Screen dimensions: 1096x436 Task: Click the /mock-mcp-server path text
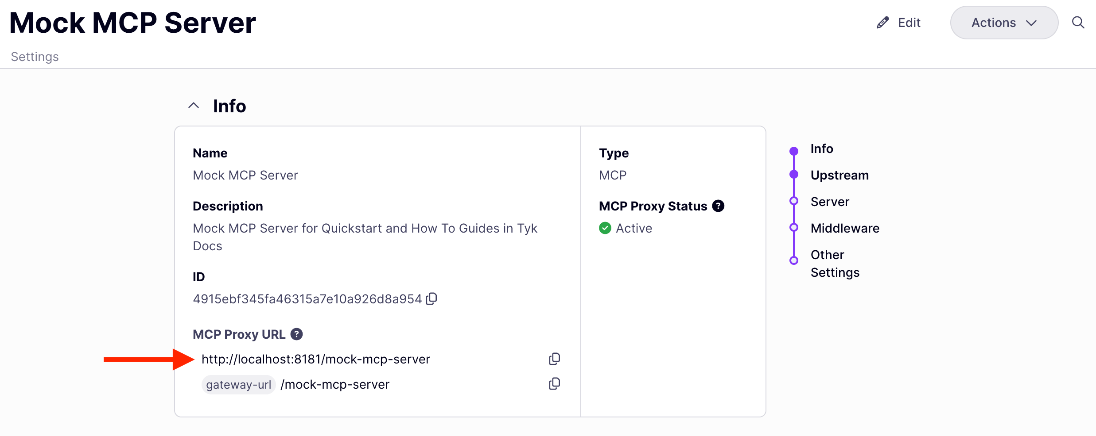tap(335, 384)
